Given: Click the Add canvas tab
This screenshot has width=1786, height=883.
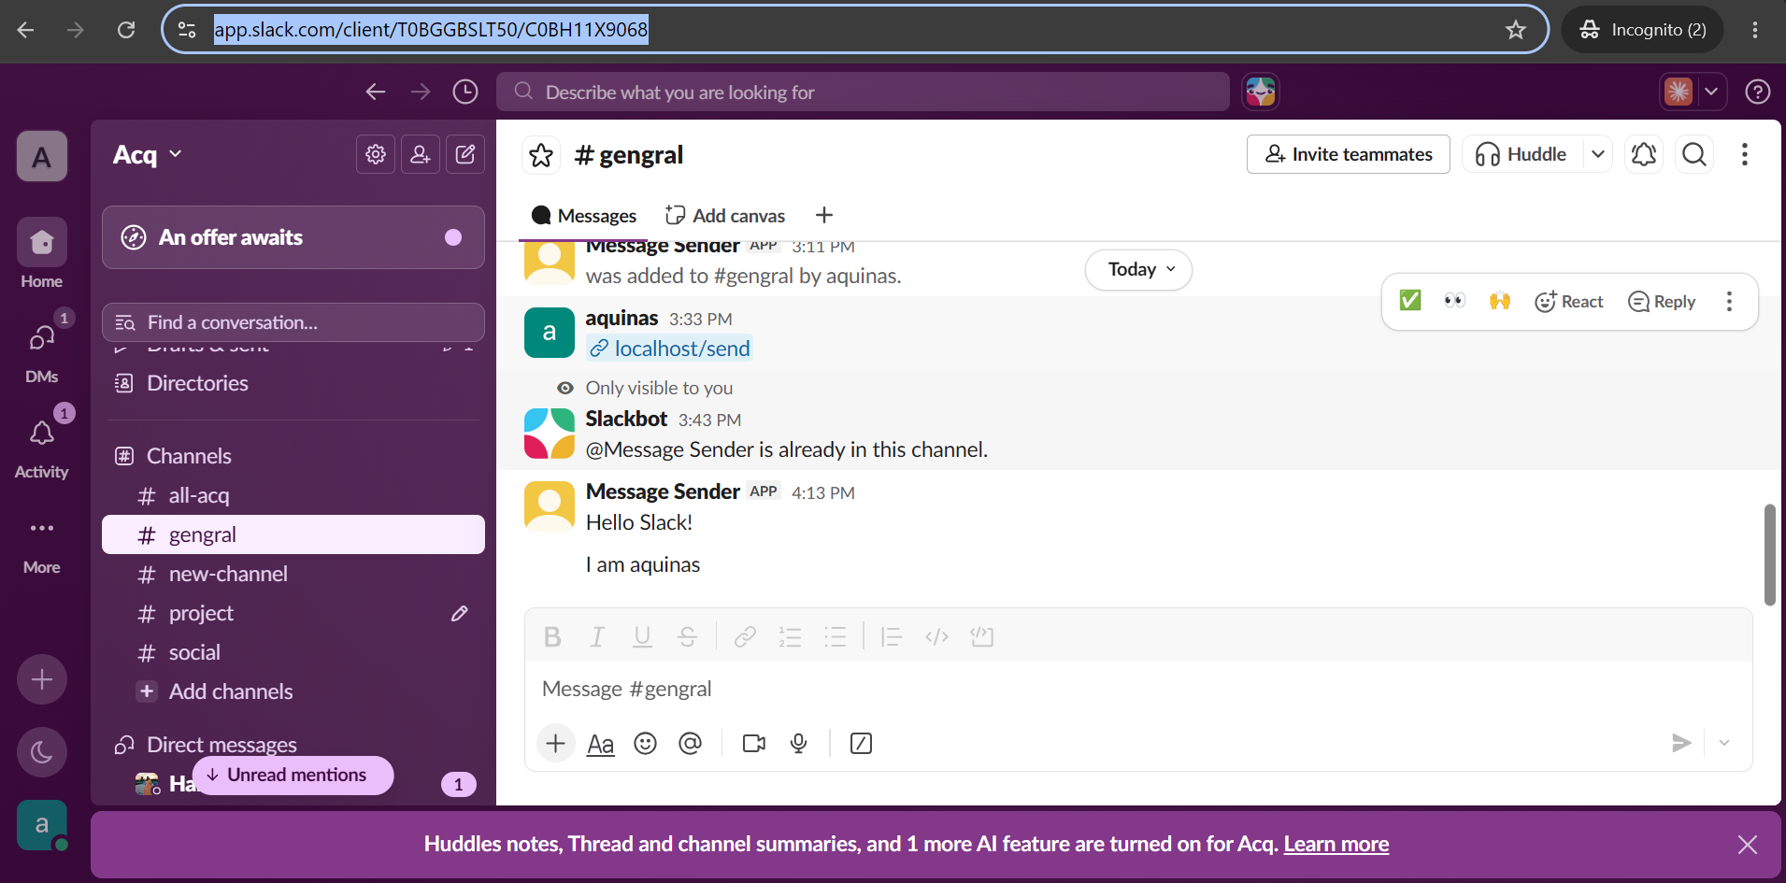Looking at the screenshot, I should click(725, 216).
